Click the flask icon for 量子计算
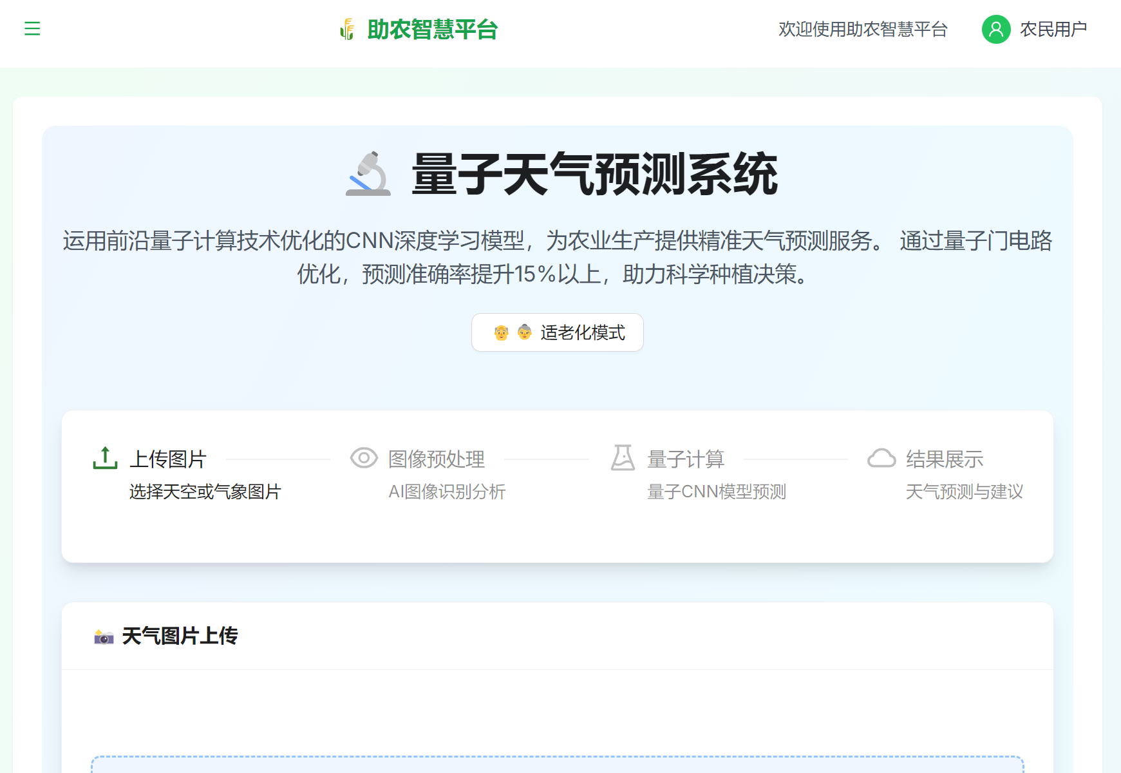 point(623,458)
